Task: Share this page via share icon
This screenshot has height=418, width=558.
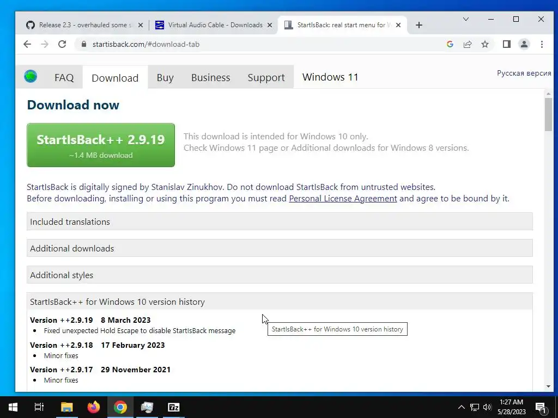Action: click(467, 44)
